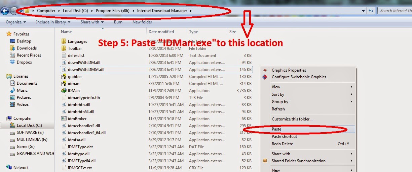
Task: Click the Back navigation arrow button
Action: (x=5, y=11)
